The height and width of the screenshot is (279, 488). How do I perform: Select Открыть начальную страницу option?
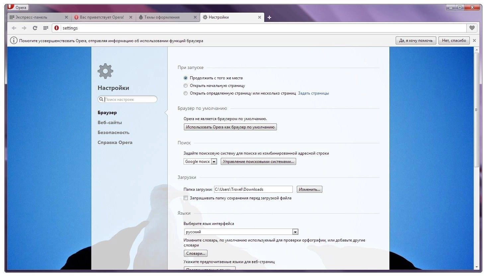tap(186, 86)
